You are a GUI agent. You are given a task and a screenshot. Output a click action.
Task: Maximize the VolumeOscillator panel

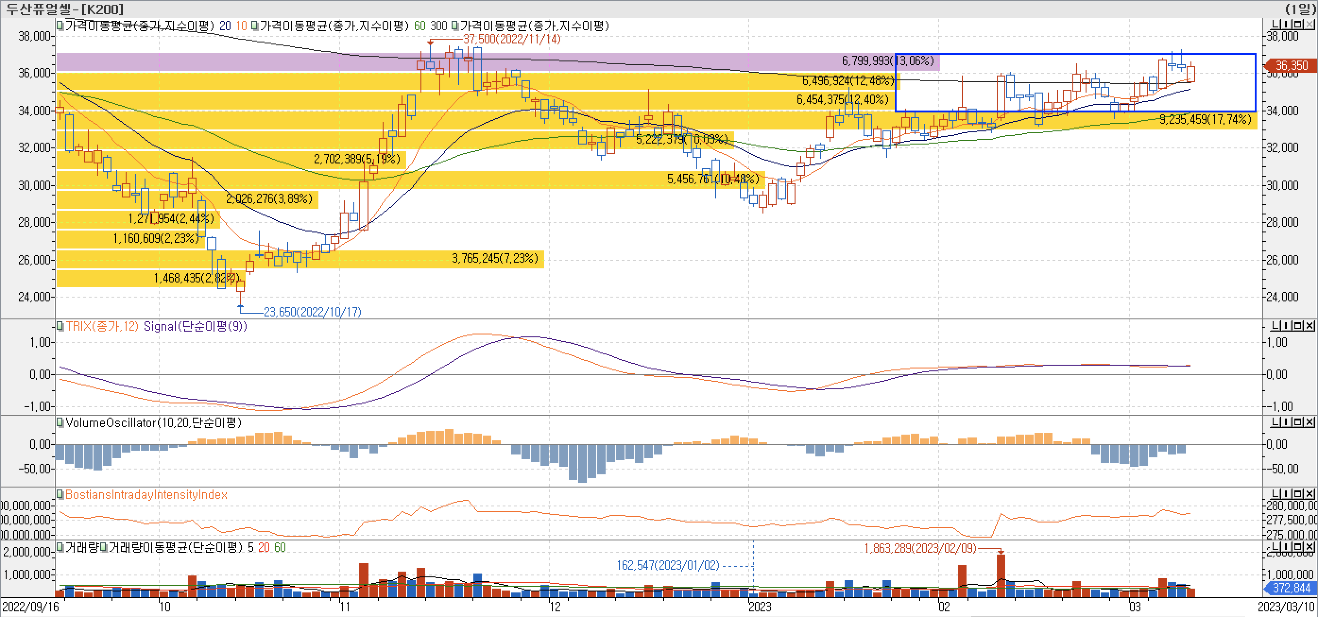pos(1298,422)
